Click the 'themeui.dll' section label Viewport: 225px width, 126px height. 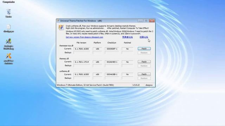tap(64, 59)
